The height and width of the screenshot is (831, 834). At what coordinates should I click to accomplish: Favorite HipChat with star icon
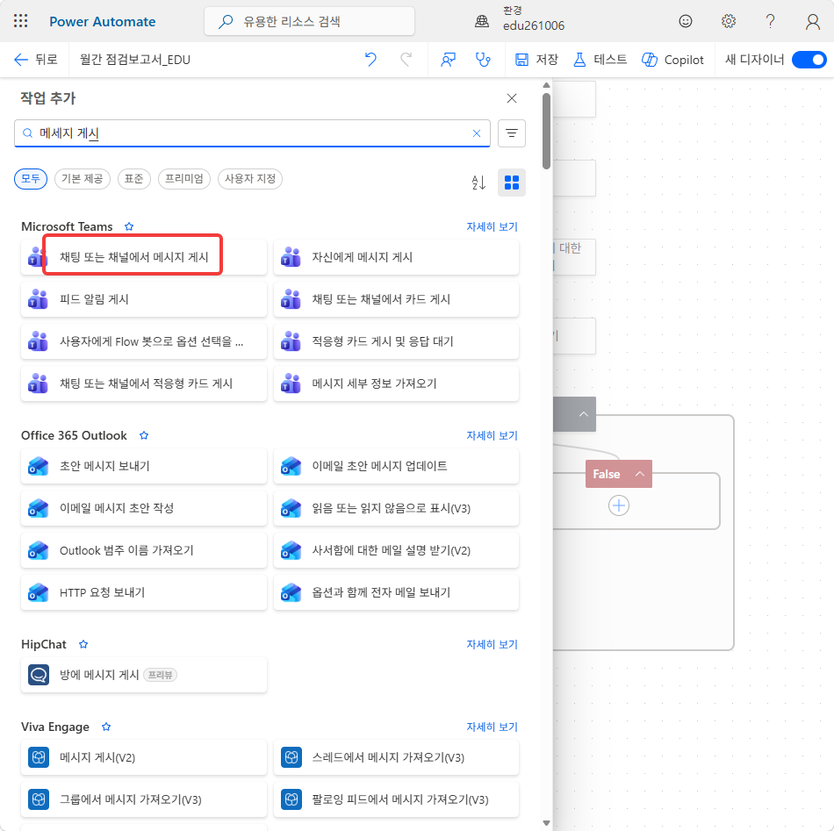click(x=83, y=644)
